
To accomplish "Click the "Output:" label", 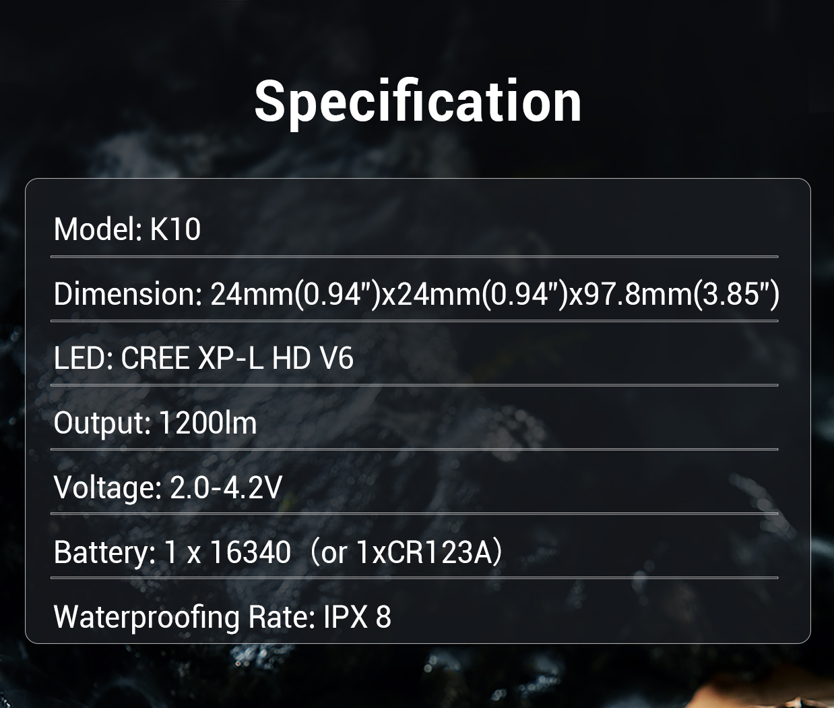I will 102,423.
